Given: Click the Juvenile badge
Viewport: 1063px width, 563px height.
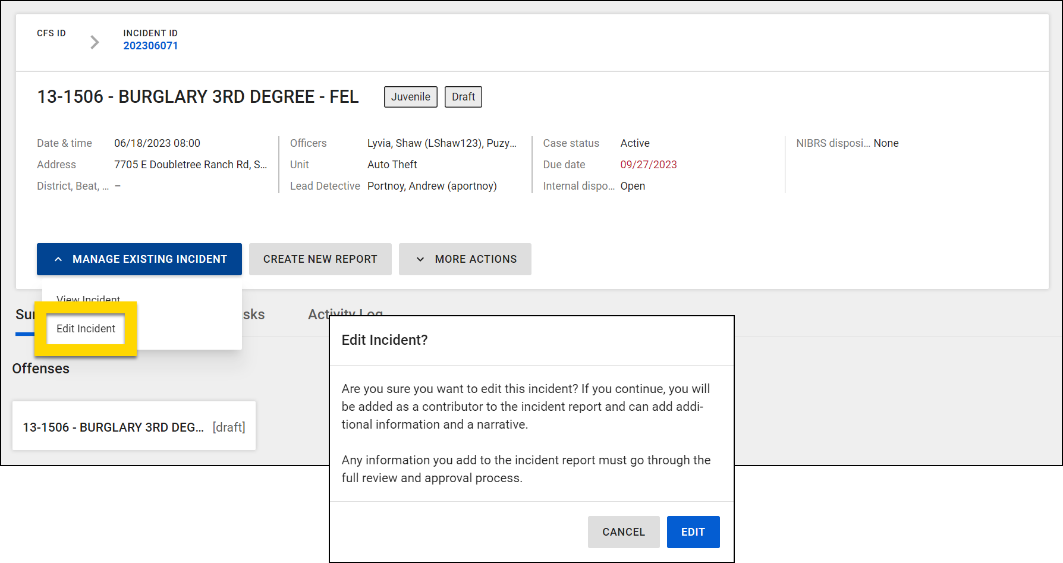Looking at the screenshot, I should click(410, 96).
